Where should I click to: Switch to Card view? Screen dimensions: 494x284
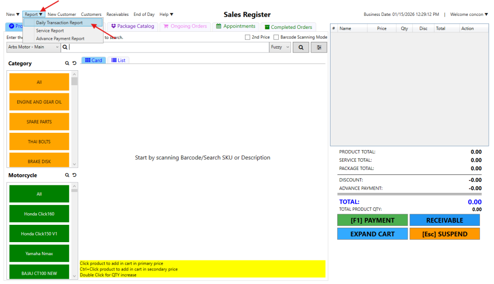pos(94,60)
